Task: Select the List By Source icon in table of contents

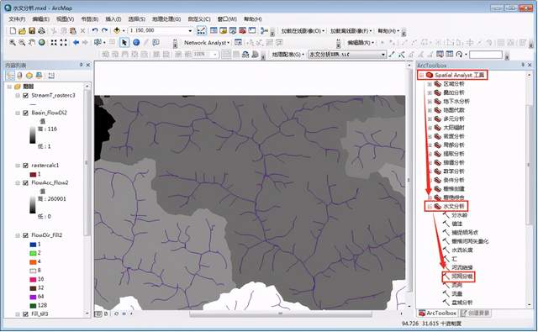Action: point(20,76)
